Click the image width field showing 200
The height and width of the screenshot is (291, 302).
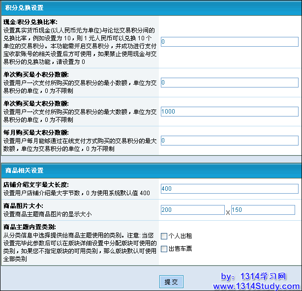click(192, 210)
